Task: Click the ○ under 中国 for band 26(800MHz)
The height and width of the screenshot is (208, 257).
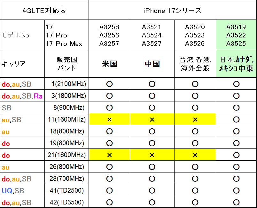Action: point(152,167)
